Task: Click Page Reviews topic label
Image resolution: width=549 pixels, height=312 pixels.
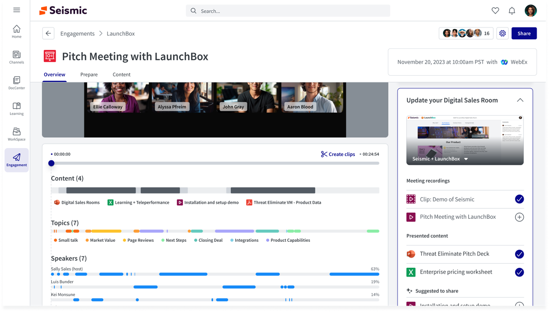Action: 141,240
